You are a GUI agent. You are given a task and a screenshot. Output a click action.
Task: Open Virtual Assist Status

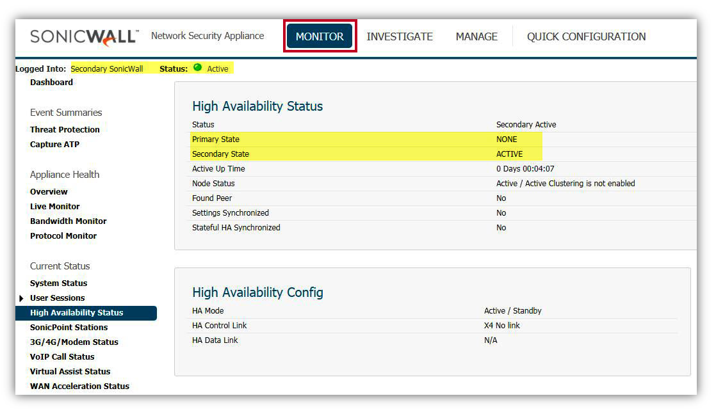point(70,372)
